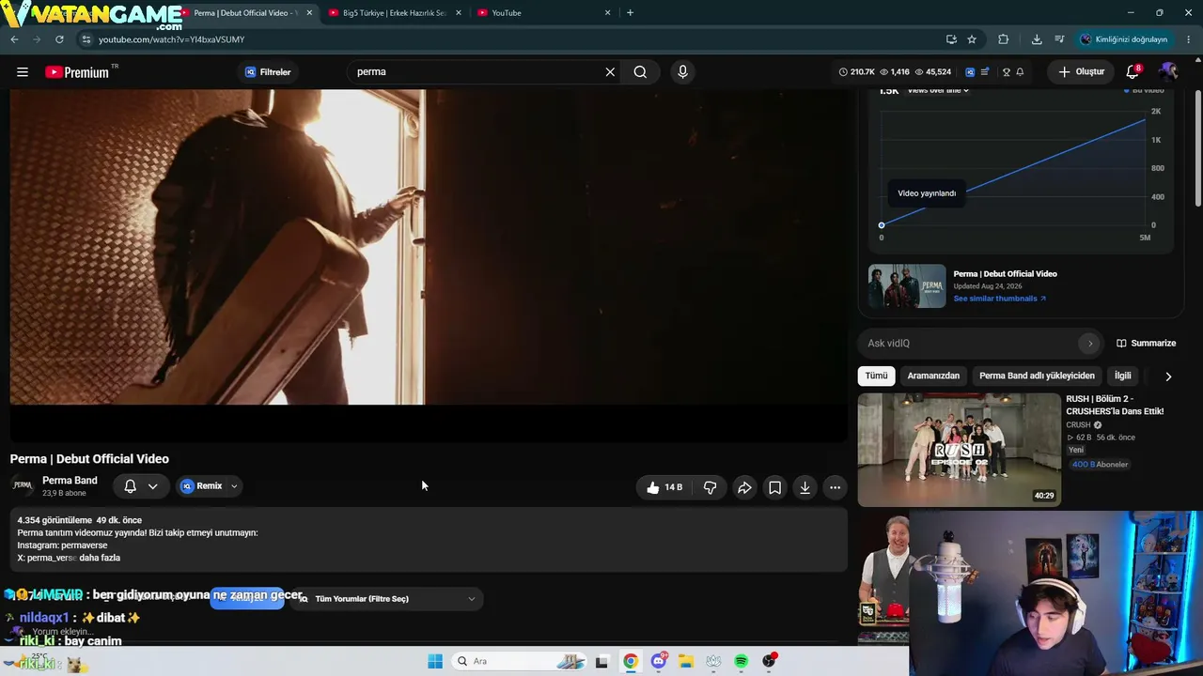Viewport: 1203px width, 676px height.
Task: Open the 'Views over time' dropdown
Action: tap(938, 90)
